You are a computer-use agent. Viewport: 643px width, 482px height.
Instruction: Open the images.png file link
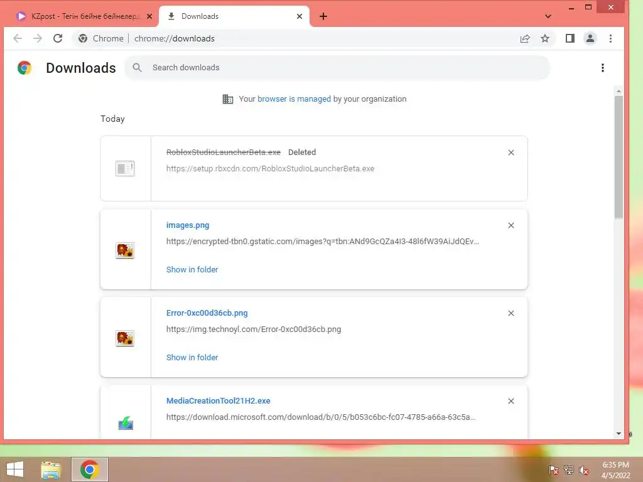[188, 225]
